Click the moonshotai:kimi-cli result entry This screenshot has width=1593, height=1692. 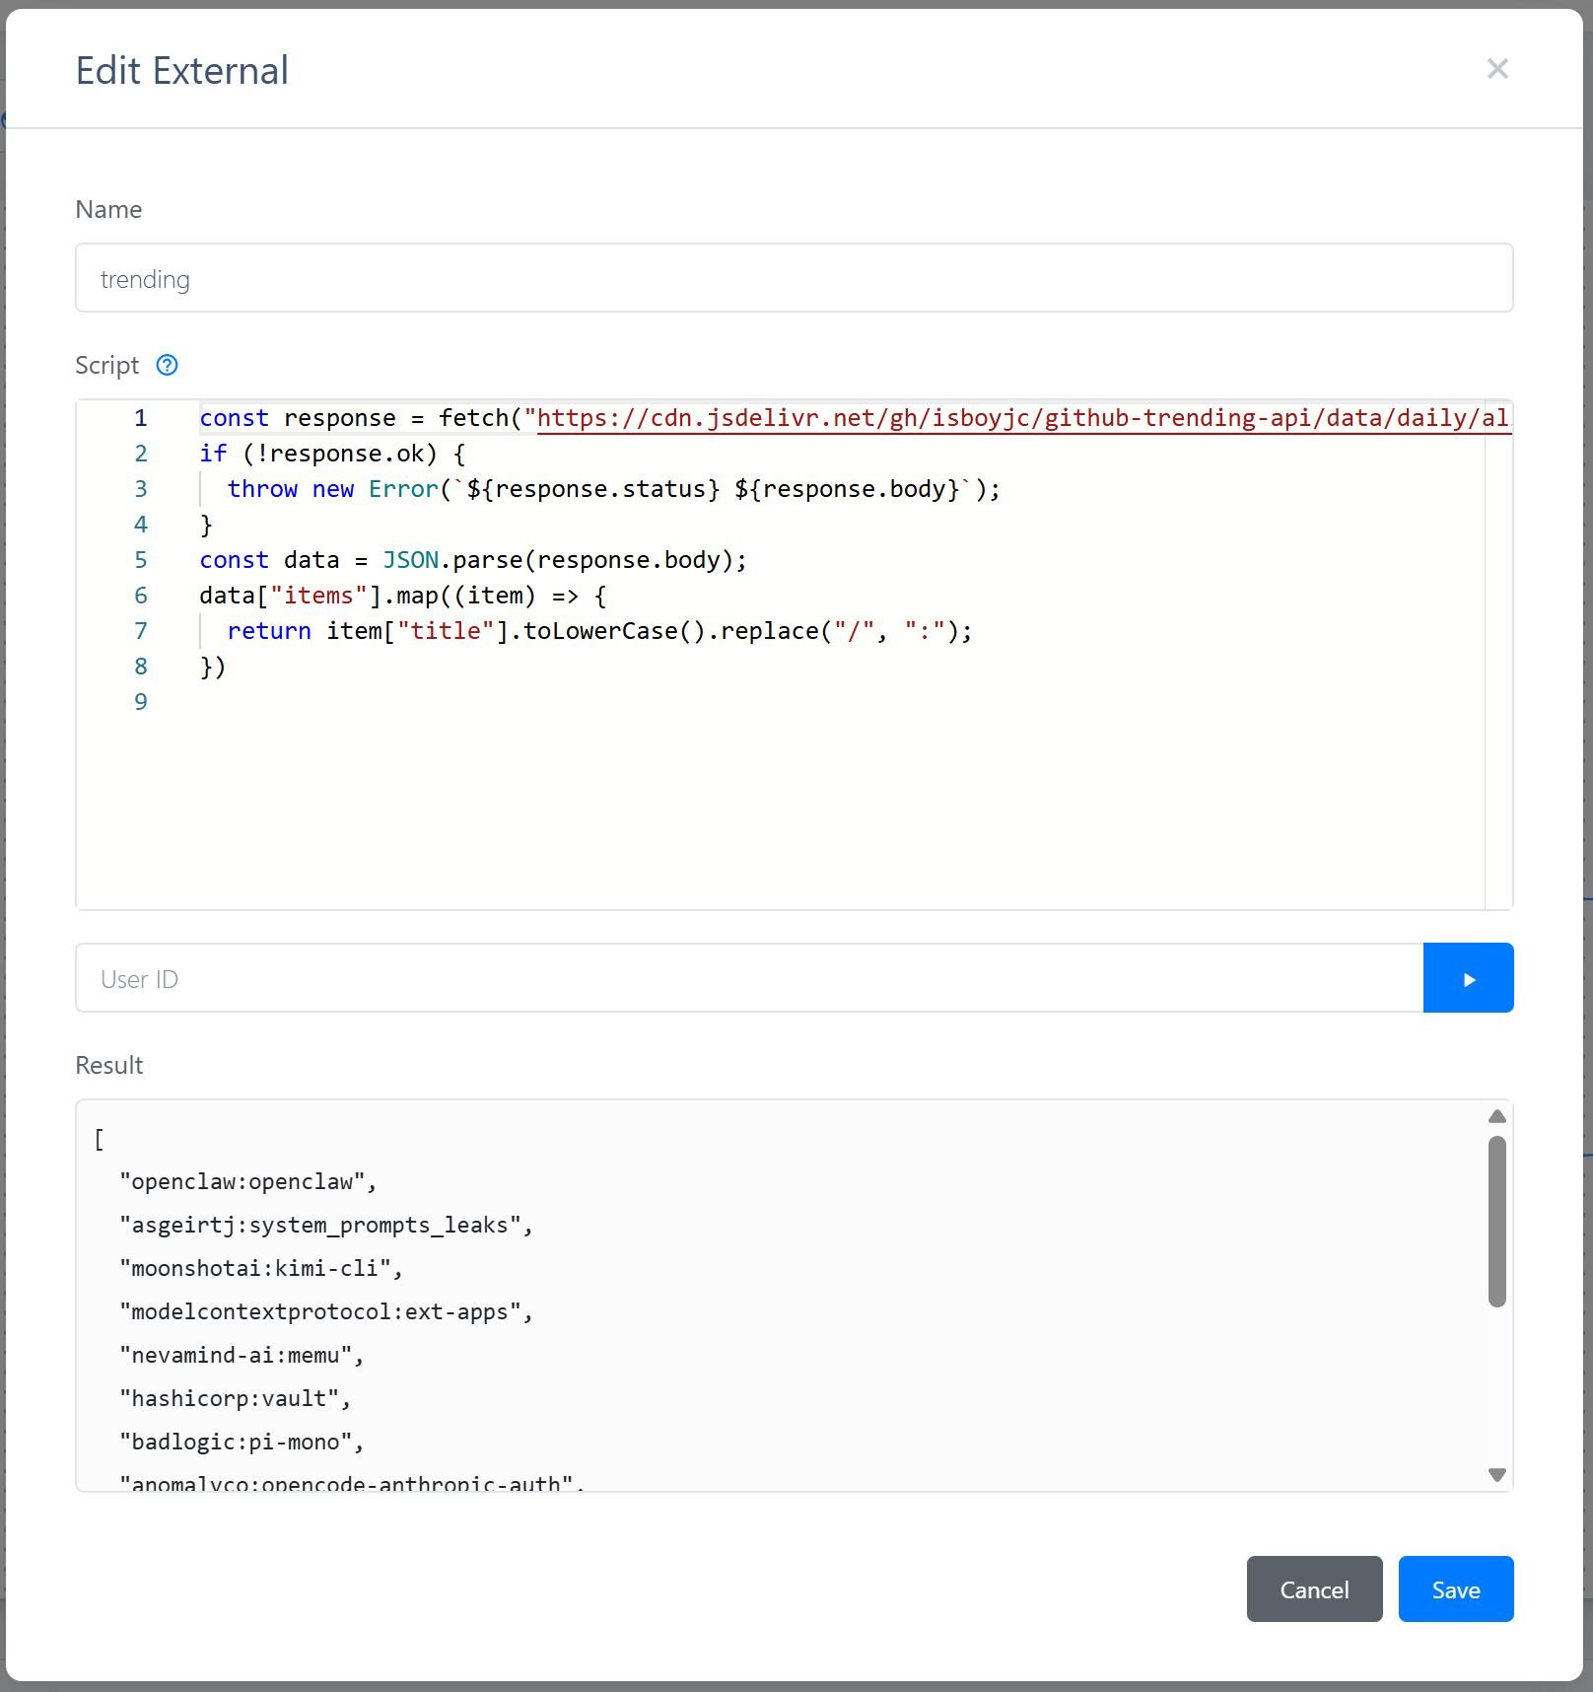pyautogui.click(x=260, y=1268)
